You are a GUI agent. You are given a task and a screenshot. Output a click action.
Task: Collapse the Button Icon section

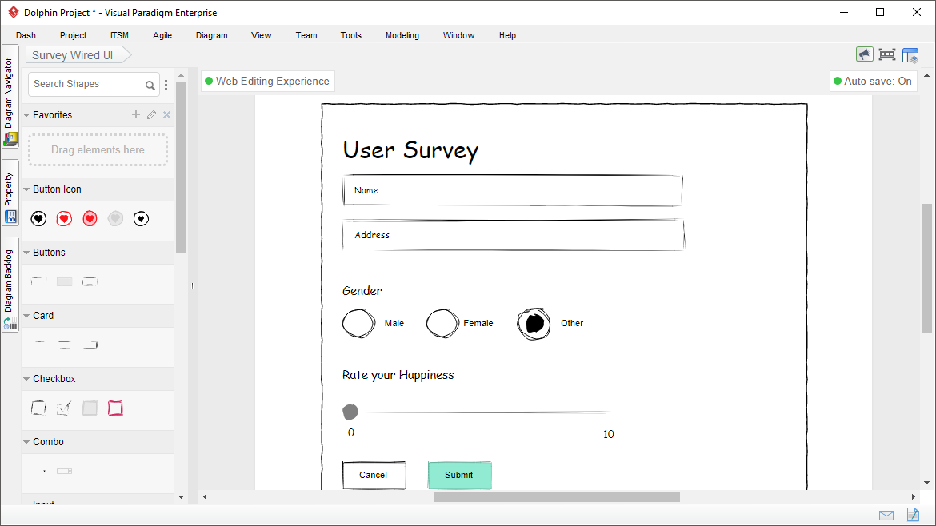pyautogui.click(x=26, y=189)
